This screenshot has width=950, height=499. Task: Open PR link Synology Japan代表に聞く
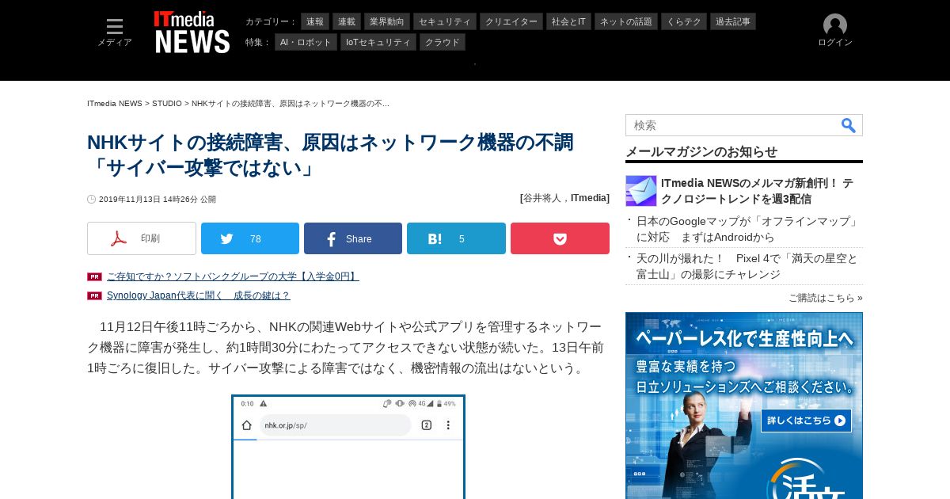point(199,295)
